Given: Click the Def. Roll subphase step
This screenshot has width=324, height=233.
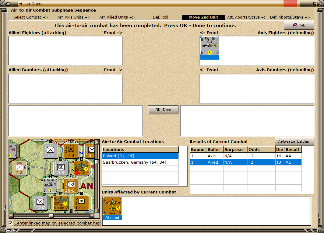Looking at the screenshot, I should pos(160,17).
